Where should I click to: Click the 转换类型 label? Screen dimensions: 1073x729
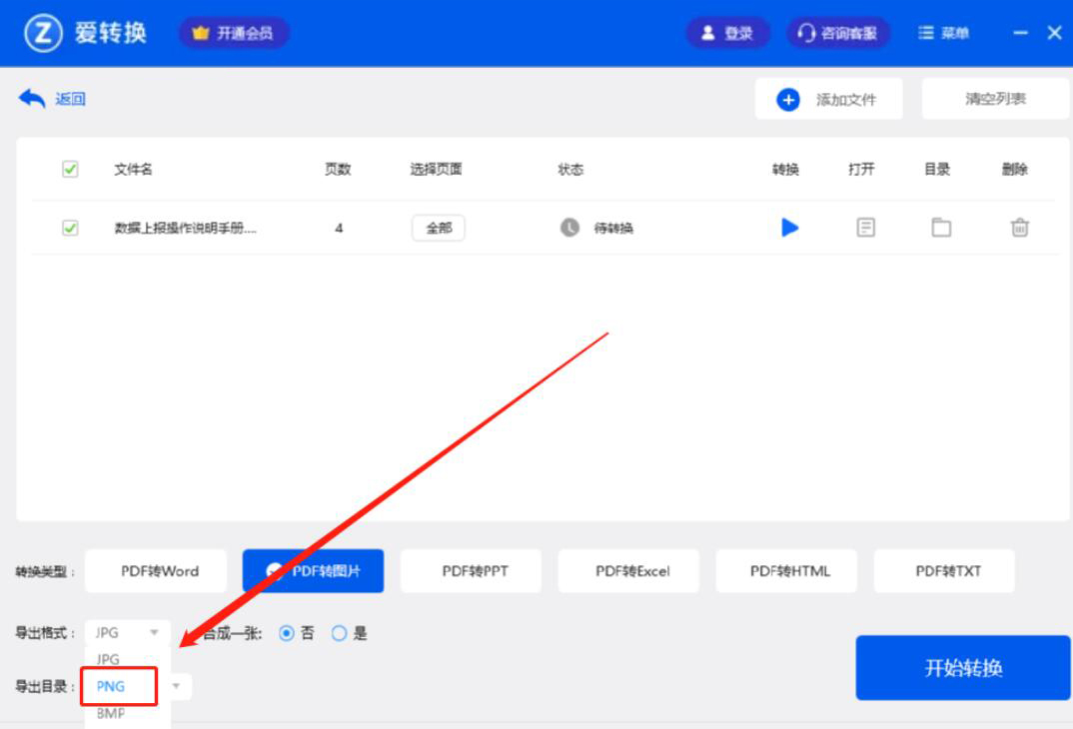45,571
